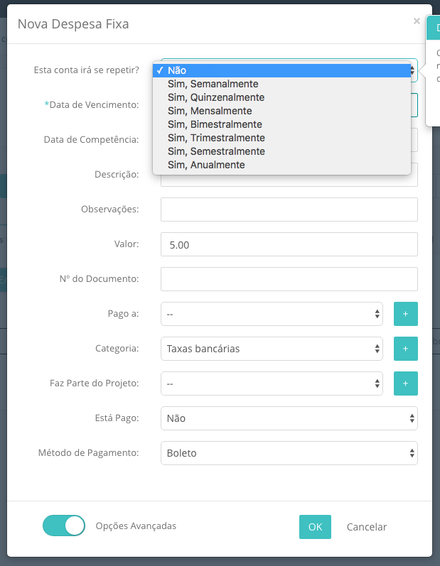Click the Cancelar link
Image resolution: width=440 pixels, height=566 pixels.
pos(367,527)
